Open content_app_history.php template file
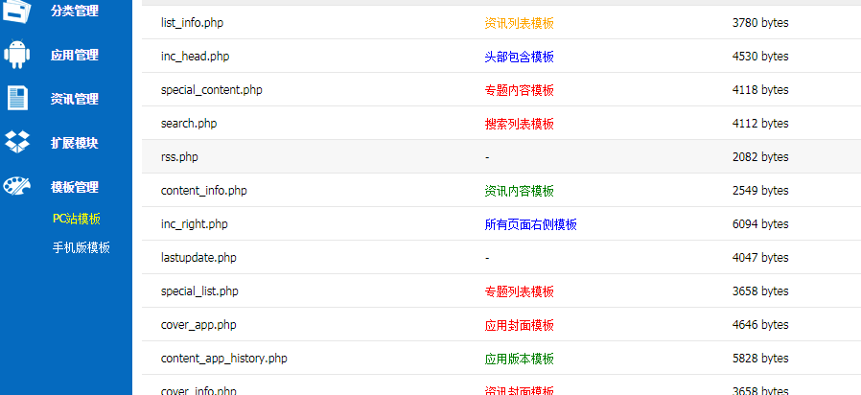861x395 pixels. 223,359
